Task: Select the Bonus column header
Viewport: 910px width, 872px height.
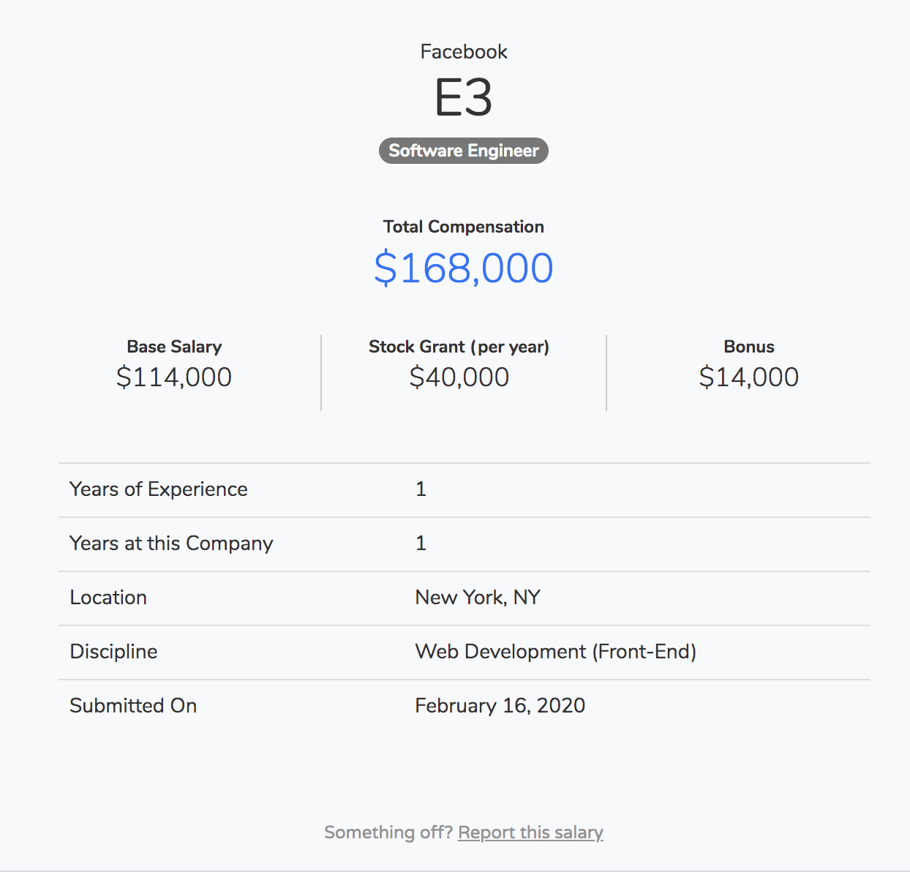Action: (748, 347)
